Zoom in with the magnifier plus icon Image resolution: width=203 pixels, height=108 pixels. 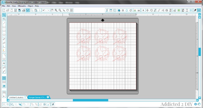56,10
